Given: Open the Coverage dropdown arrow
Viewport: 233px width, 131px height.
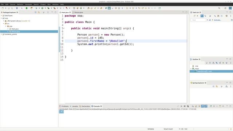Looking at the screenshot, I should tap(51, 8).
